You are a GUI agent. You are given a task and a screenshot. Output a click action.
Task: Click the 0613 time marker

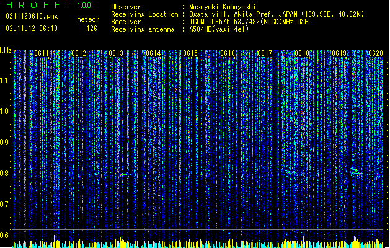116,53
